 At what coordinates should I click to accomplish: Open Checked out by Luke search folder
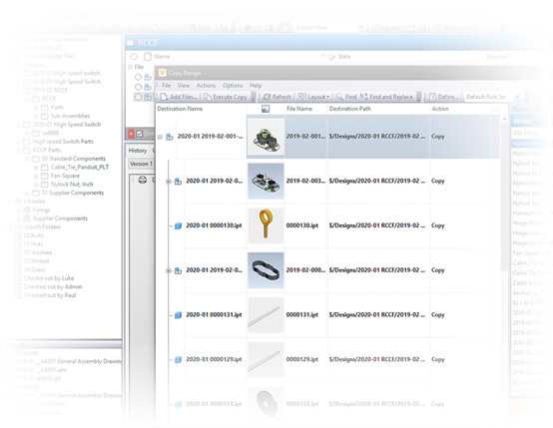coord(49,278)
